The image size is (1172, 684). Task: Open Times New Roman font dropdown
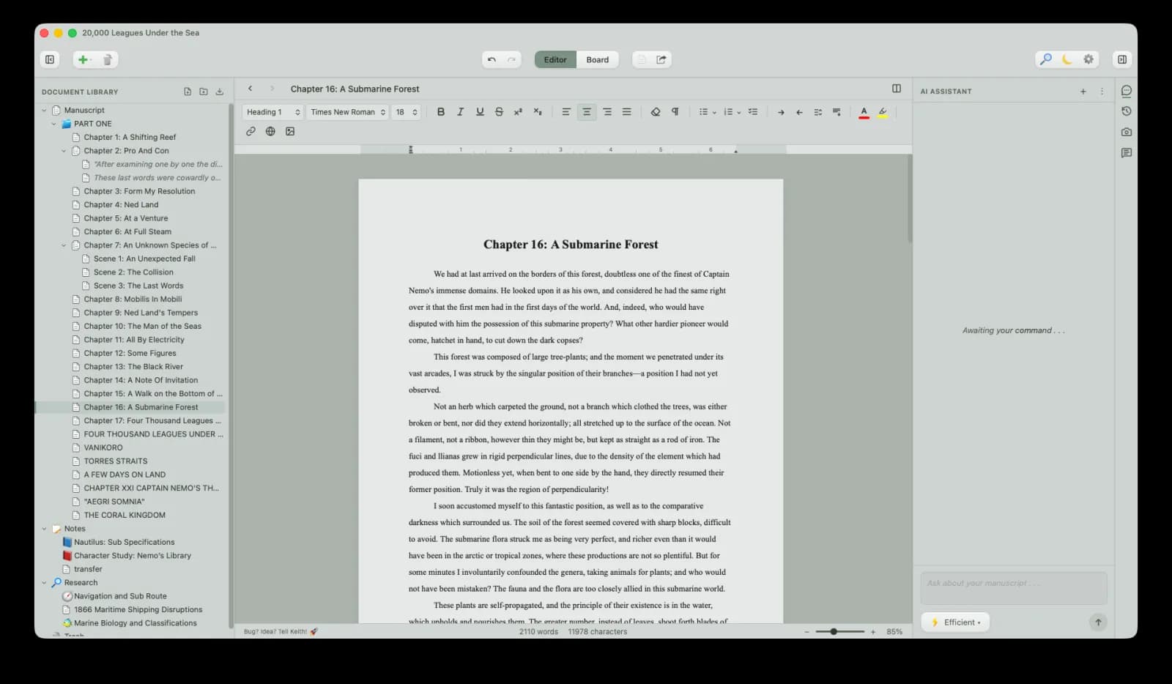pyautogui.click(x=347, y=112)
